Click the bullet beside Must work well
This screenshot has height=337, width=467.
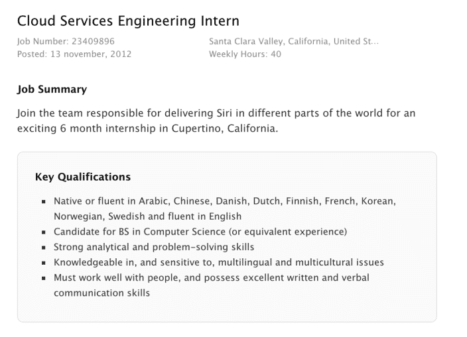tap(43, 278)
